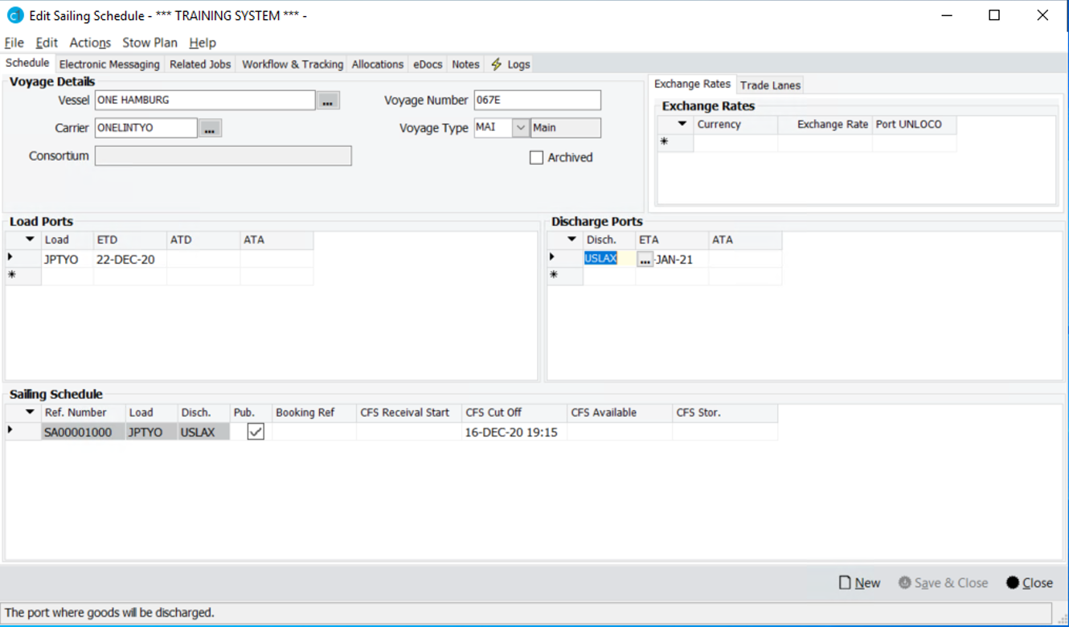This screenshot has width=1069, height=627.
Task: Open the vessel lookup via the ellipsis icon
Action: [x=329, y=100]
